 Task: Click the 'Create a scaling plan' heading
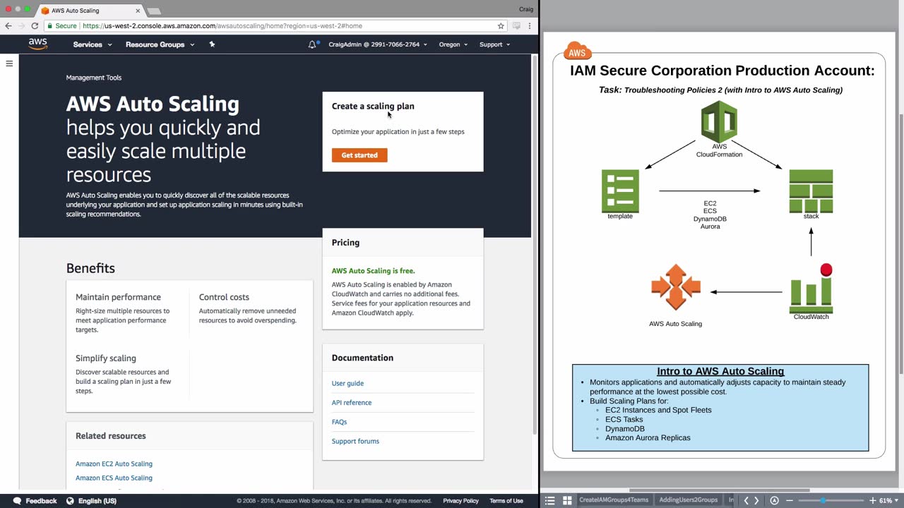pyautogui.click(x=373, y=106)
